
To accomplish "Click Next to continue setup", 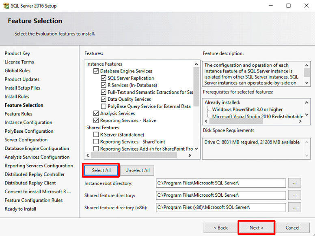I will pos(256,227).
